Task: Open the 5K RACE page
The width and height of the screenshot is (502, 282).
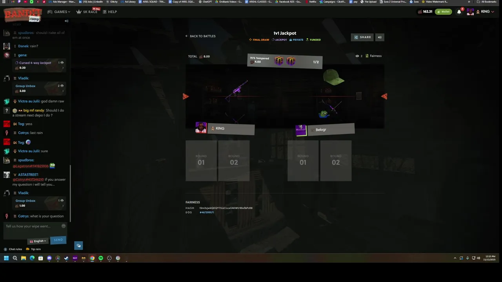Action: tap(87, 12)
